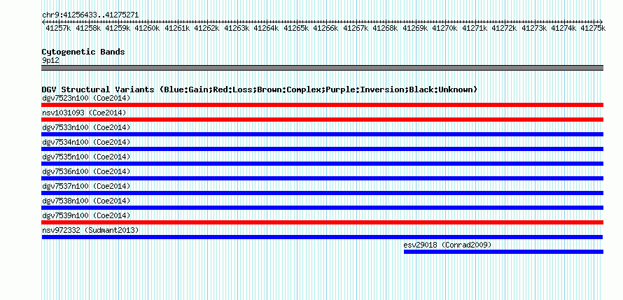Click dgv7537n100 (Coe2014) text

[x=86, y=186]
